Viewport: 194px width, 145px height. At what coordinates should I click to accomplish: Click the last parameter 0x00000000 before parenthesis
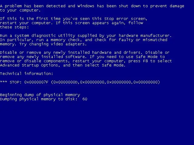click(x=145, y=82)
